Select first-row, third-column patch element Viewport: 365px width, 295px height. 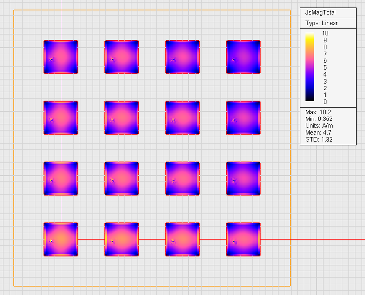pos(182,57)
